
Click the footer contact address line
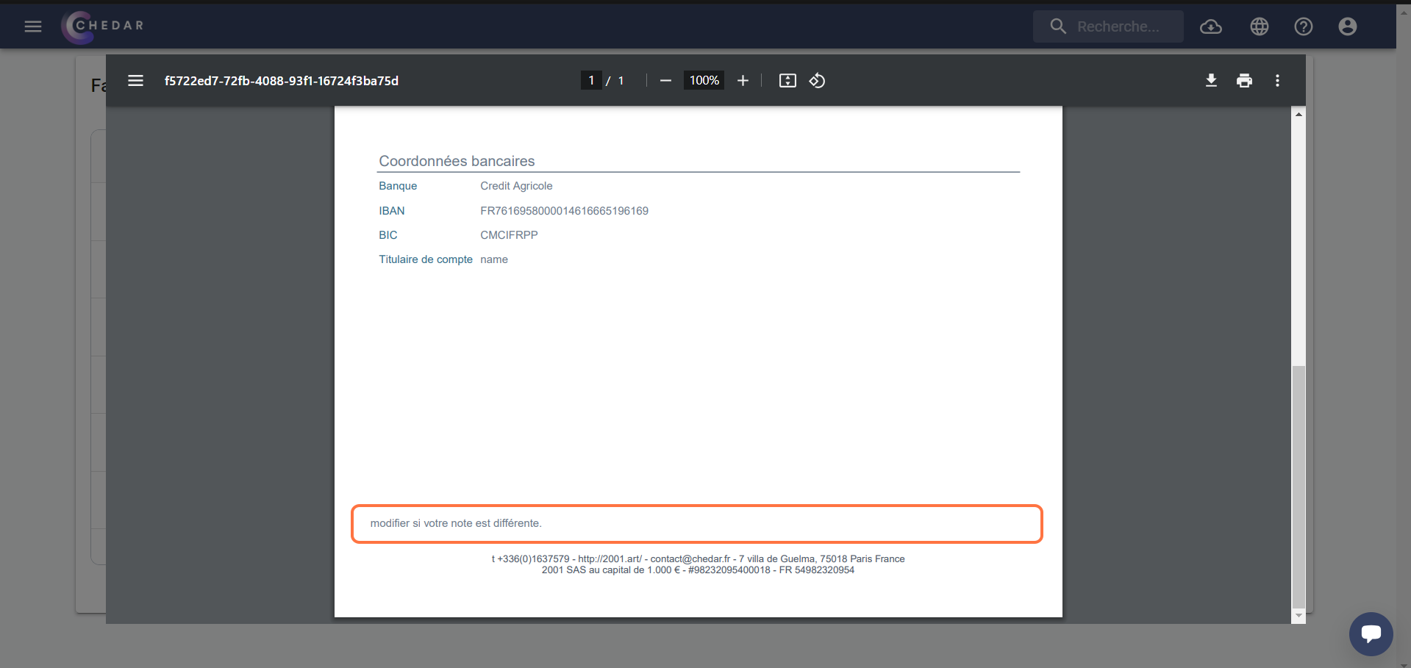(x=698, y=559)
